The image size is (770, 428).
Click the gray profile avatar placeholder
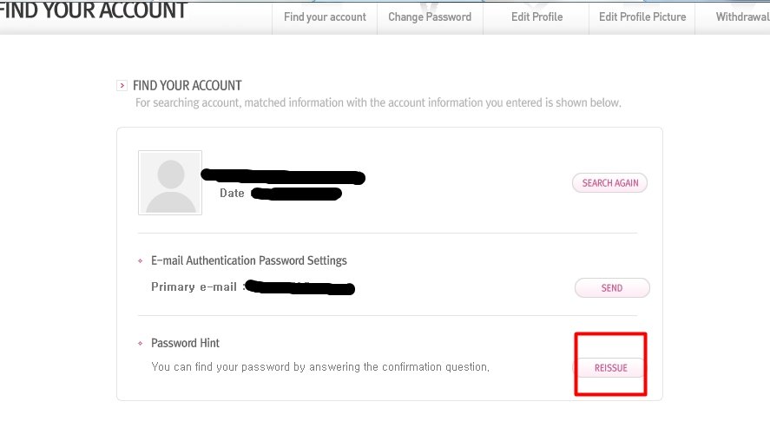170,182
